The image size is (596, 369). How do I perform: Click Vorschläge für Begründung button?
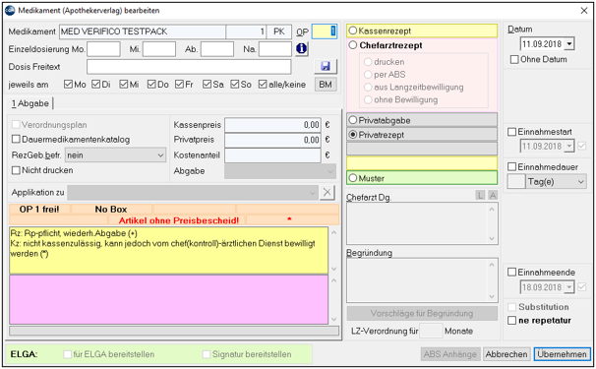point(422,314)
